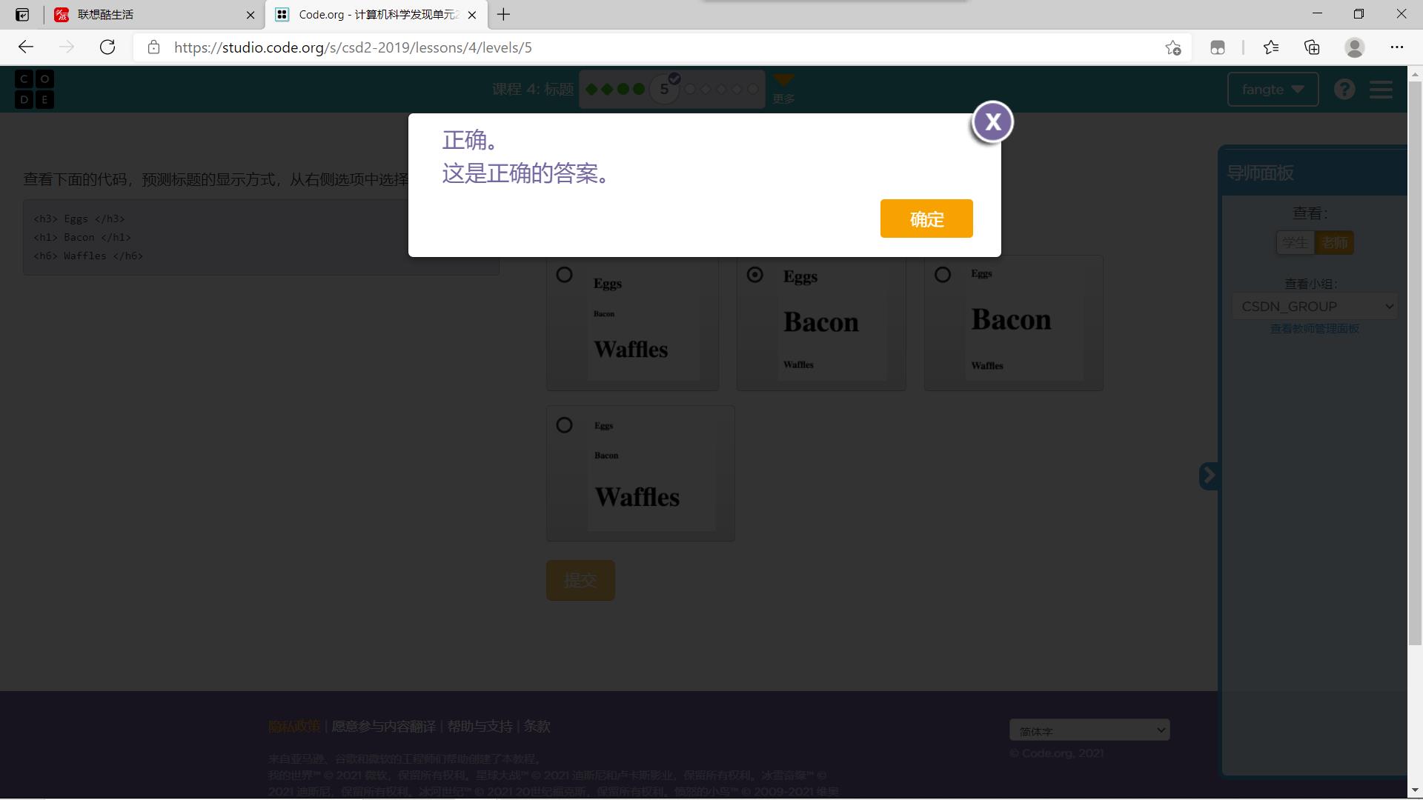Go back with the browser back arrow
This screenshot has width=1423, height=800.
[x=26, y=47]
